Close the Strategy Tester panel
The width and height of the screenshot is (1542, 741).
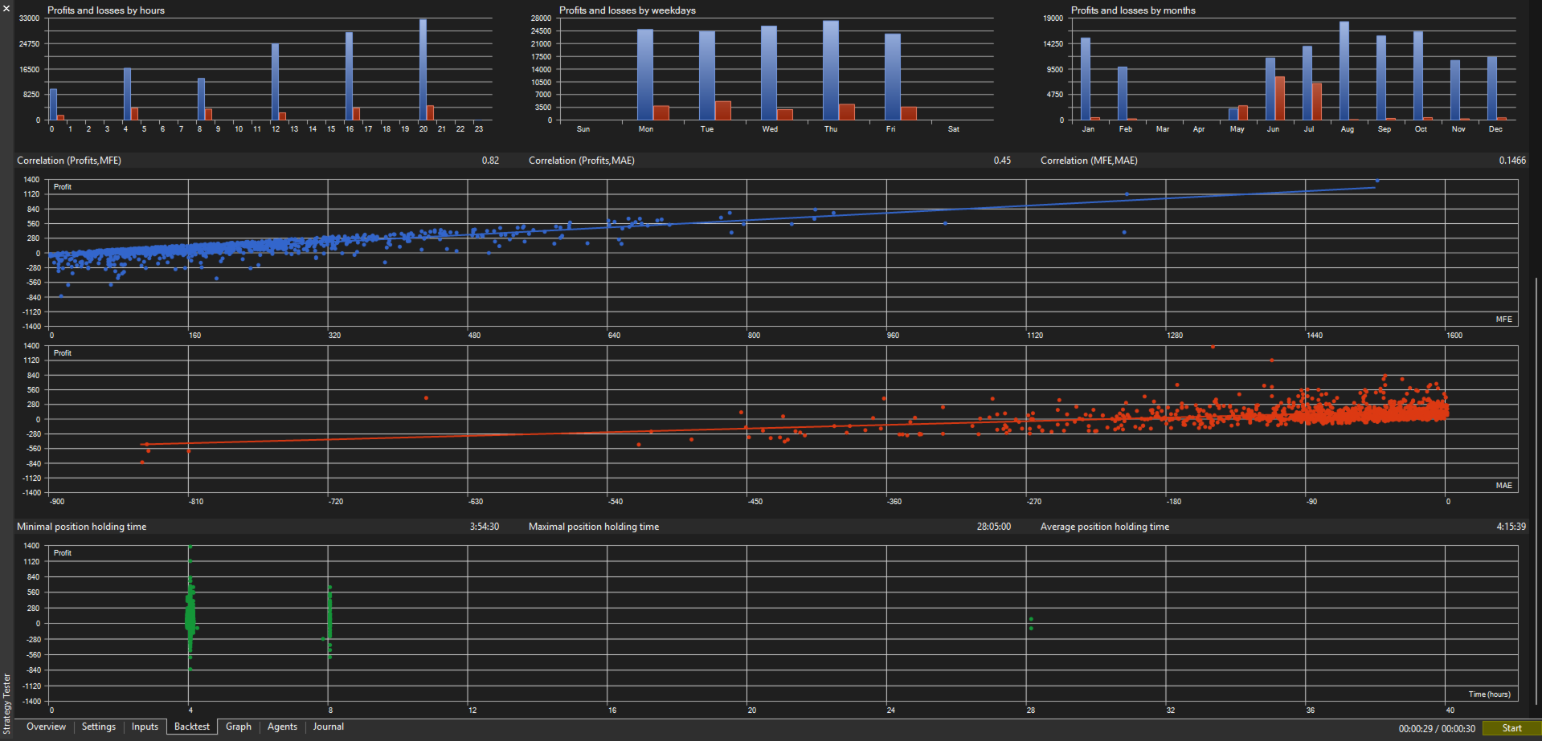tap(6, 7)
